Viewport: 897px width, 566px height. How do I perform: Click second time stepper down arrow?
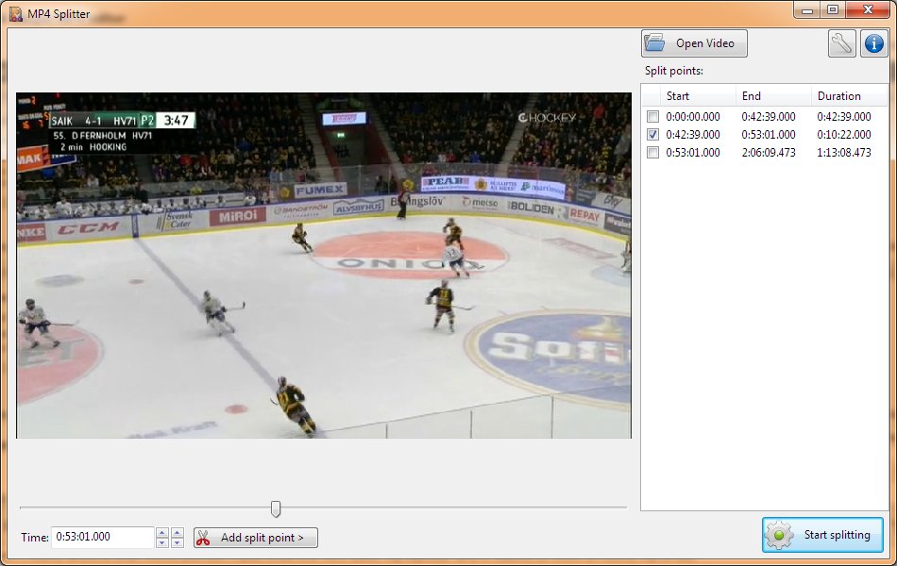pyautogui.click(x=178, y=542)
